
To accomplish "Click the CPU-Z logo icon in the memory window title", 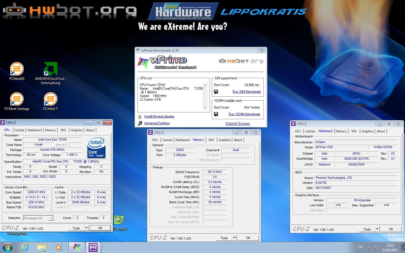I will [x=150, y=132].
